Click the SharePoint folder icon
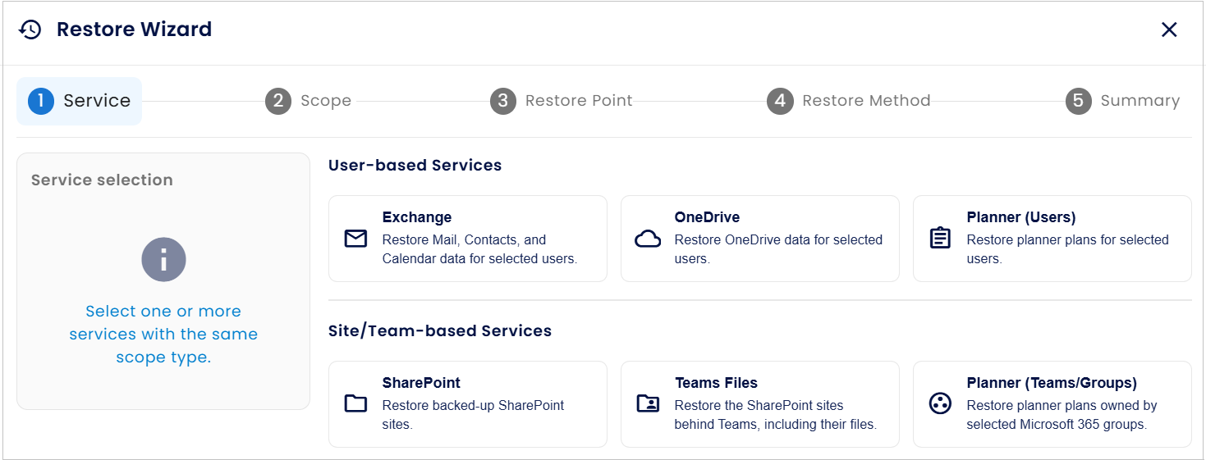The width and height of the screenshot is (1206, 460). pyautogui.click(x=355, y=403)
